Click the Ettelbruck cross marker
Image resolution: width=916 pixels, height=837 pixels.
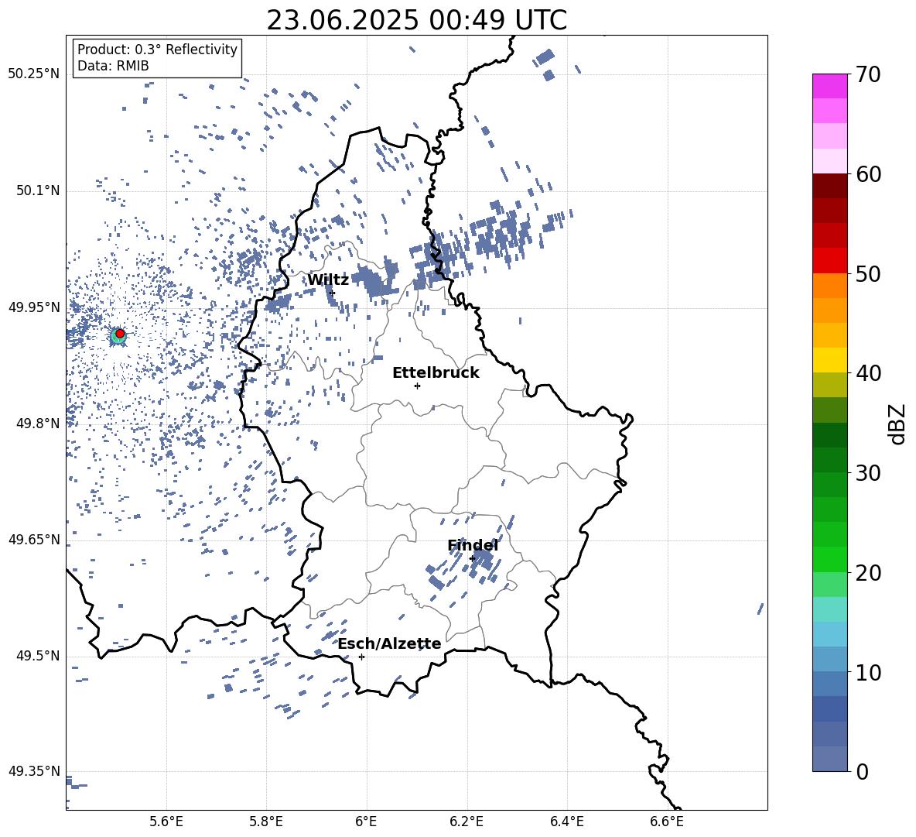click(x=417, y=386)
